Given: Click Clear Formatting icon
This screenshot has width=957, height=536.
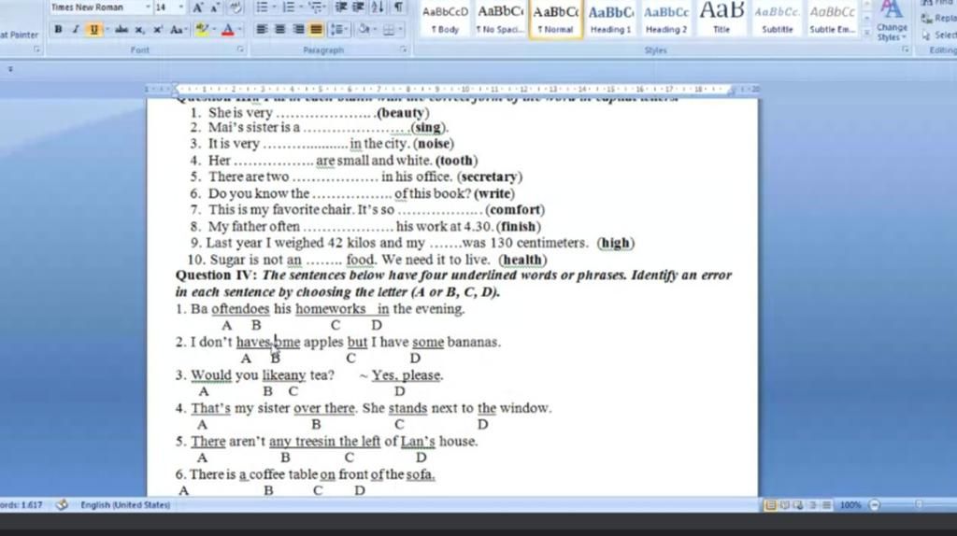Looking at the screenshot, I should [x=235, y=7].
